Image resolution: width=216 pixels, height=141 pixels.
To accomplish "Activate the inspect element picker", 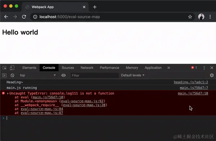I will tap(5, 68).
